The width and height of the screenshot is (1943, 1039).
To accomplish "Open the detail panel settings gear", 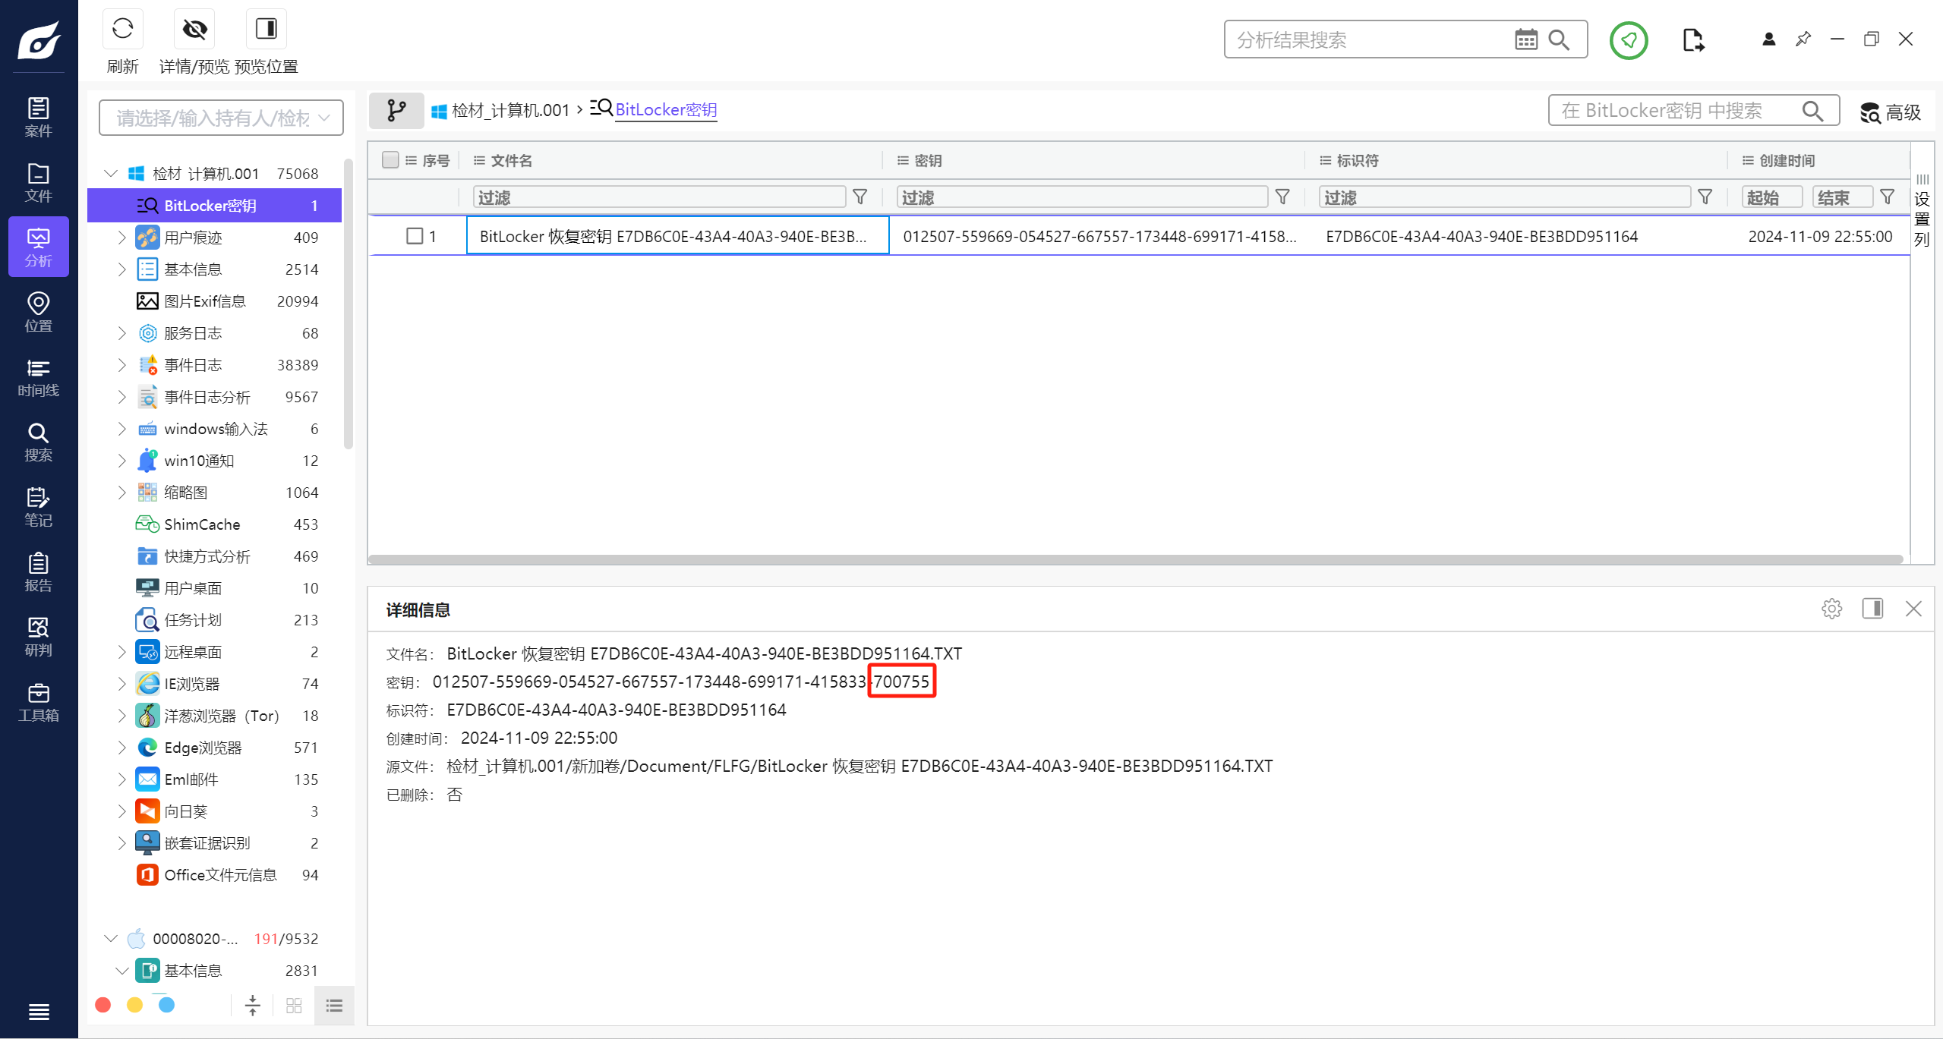I will [1831, 609].
